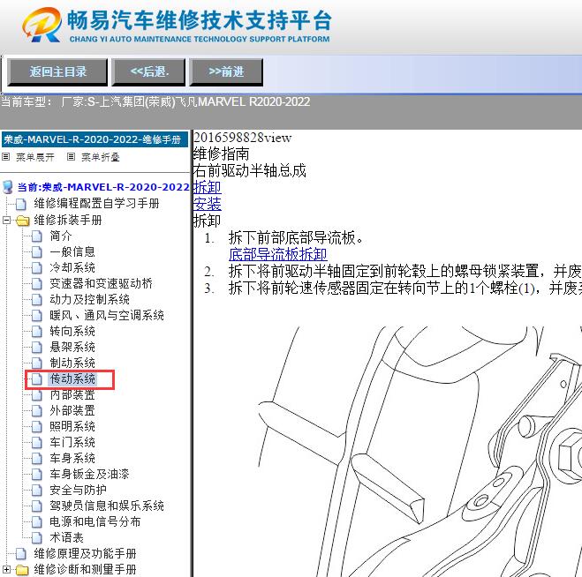582x577 pixels.
Task: Go forward with the >>前进 button
Action: click(x=226, y=72)
